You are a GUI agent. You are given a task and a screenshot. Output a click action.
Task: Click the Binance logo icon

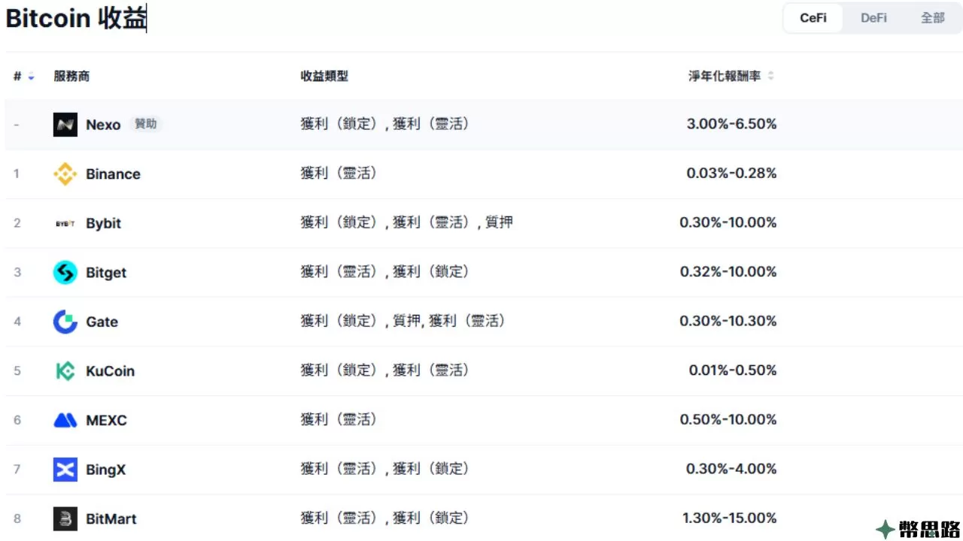tap(65, 174)
